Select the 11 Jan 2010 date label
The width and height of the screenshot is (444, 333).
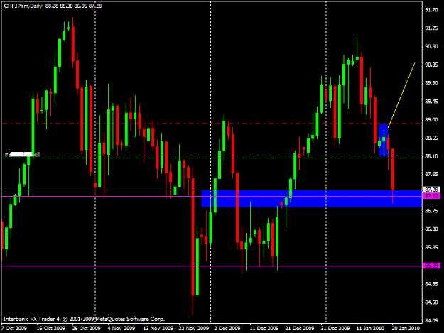pos(370,328)
